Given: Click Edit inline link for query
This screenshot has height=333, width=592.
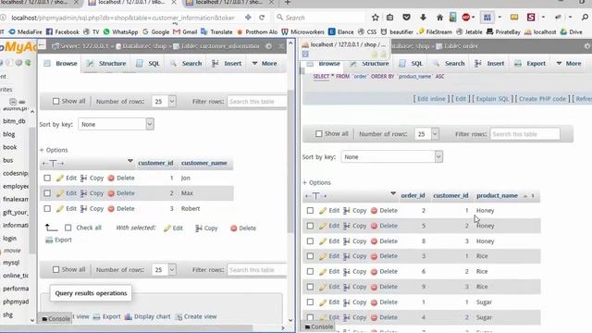Looking at the screenshot, I should 431,99.
